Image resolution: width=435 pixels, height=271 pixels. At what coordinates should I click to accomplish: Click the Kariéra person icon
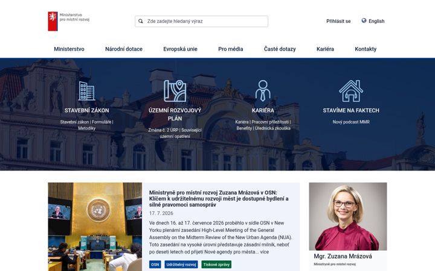click(263, 91)
